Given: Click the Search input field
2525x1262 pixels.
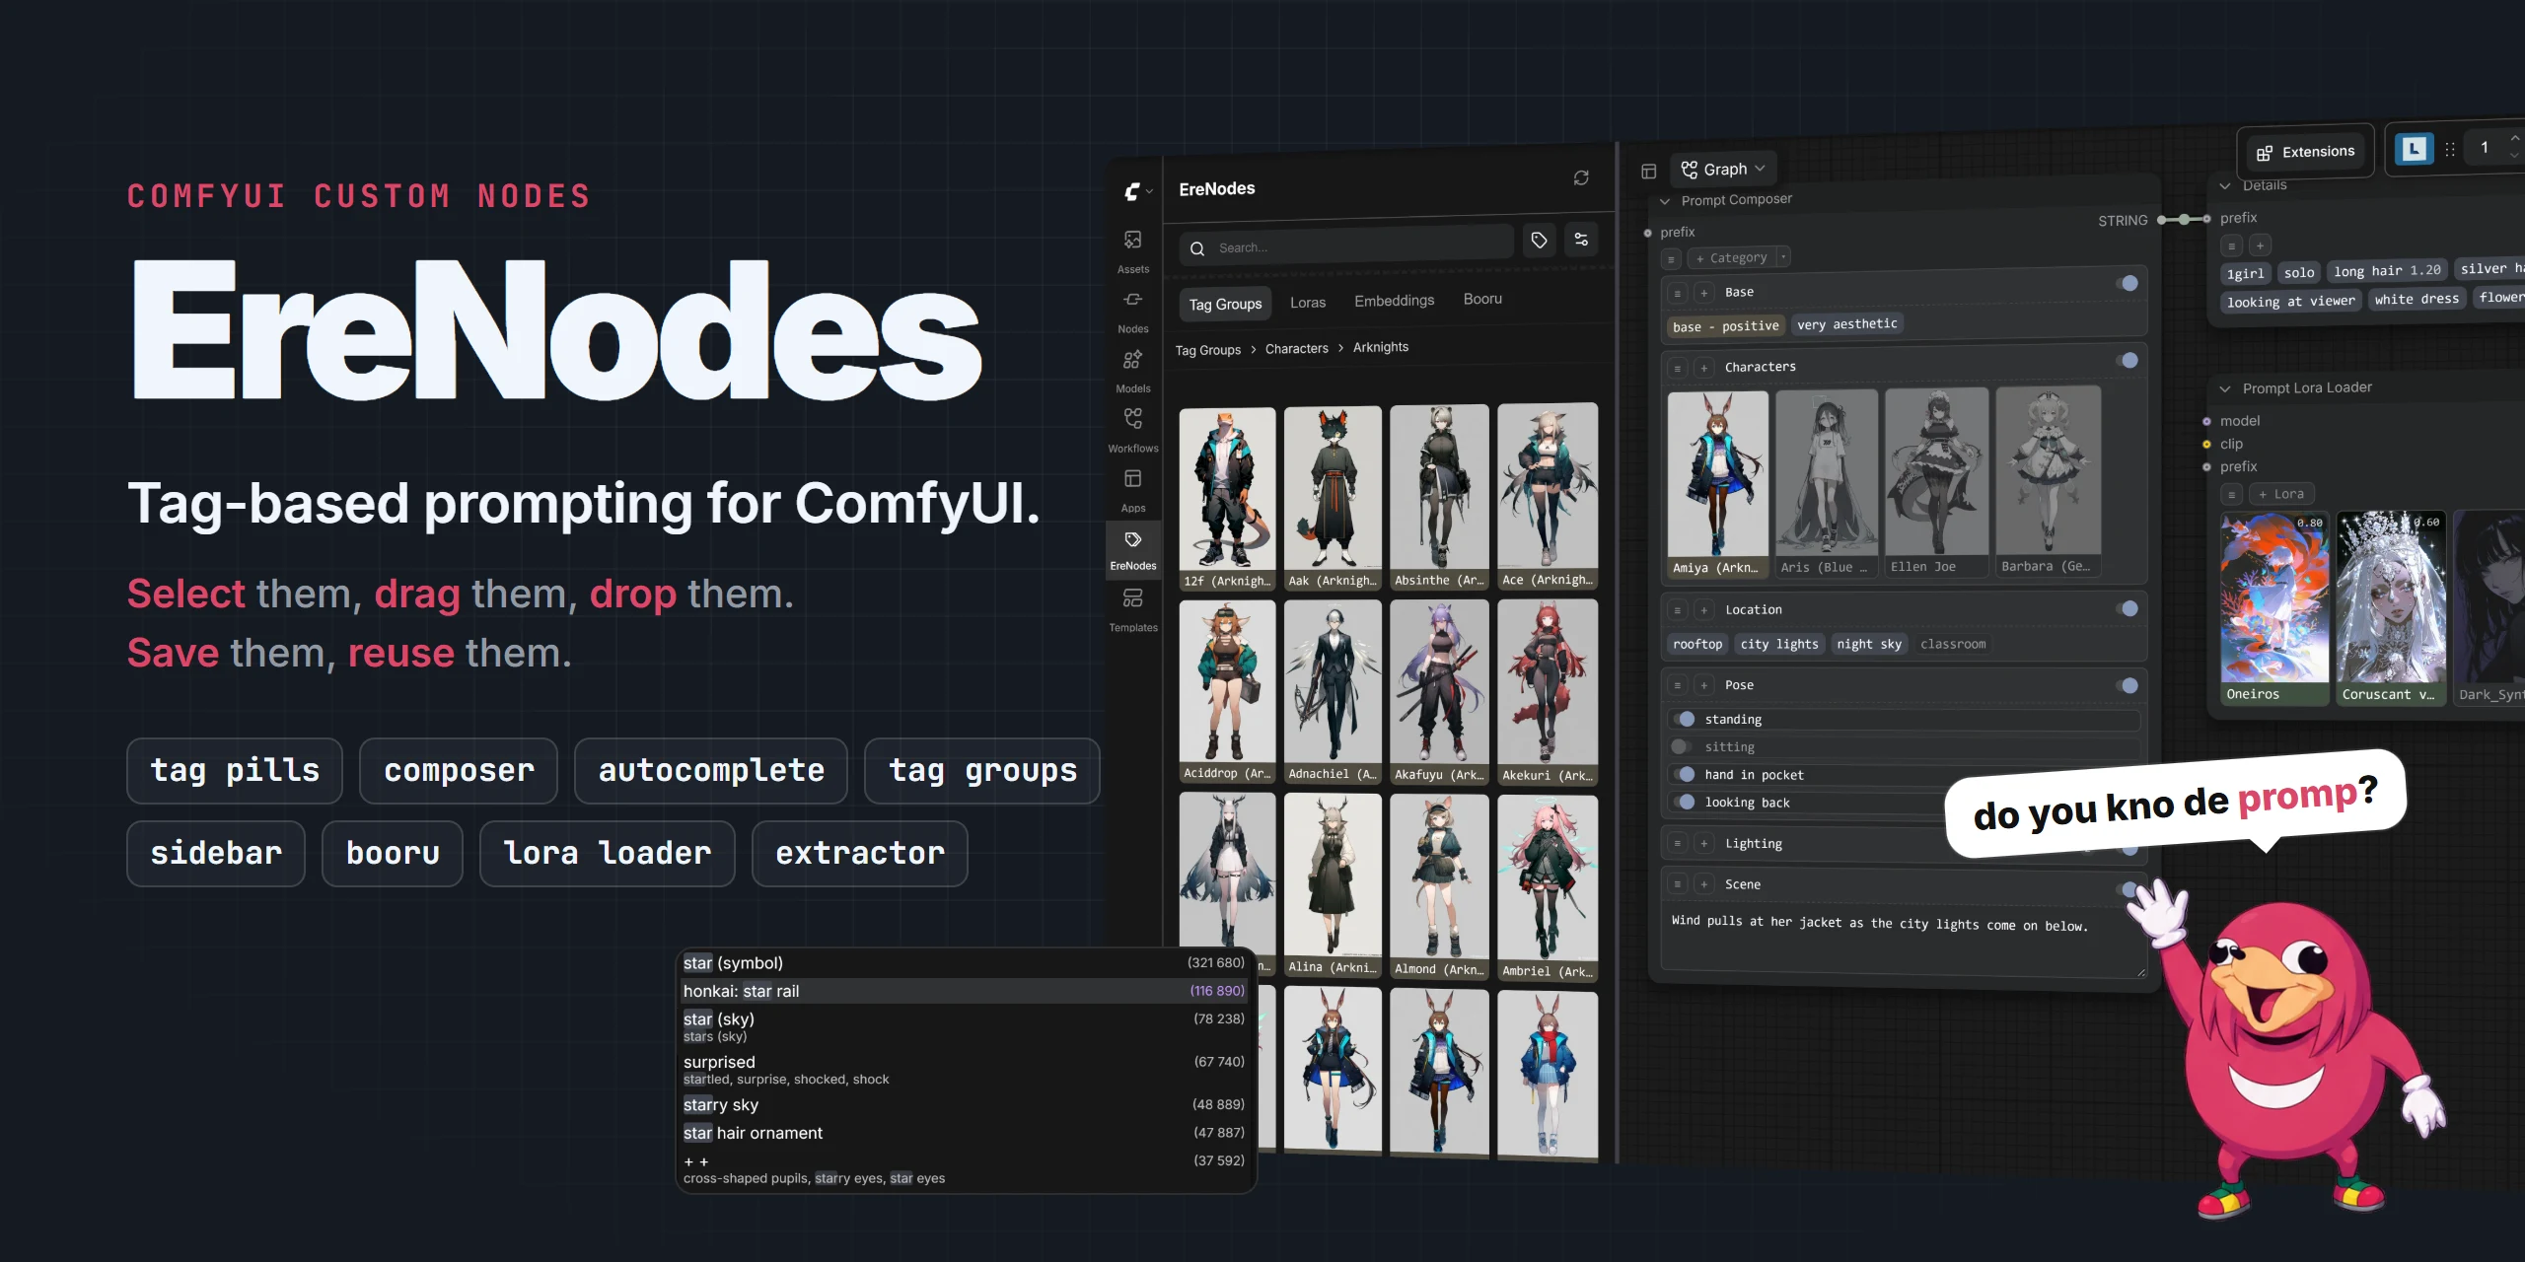Looking at the screenshot, I should point(1346,246).
